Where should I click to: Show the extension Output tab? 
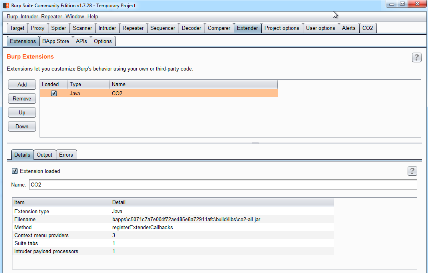[44, 155]
